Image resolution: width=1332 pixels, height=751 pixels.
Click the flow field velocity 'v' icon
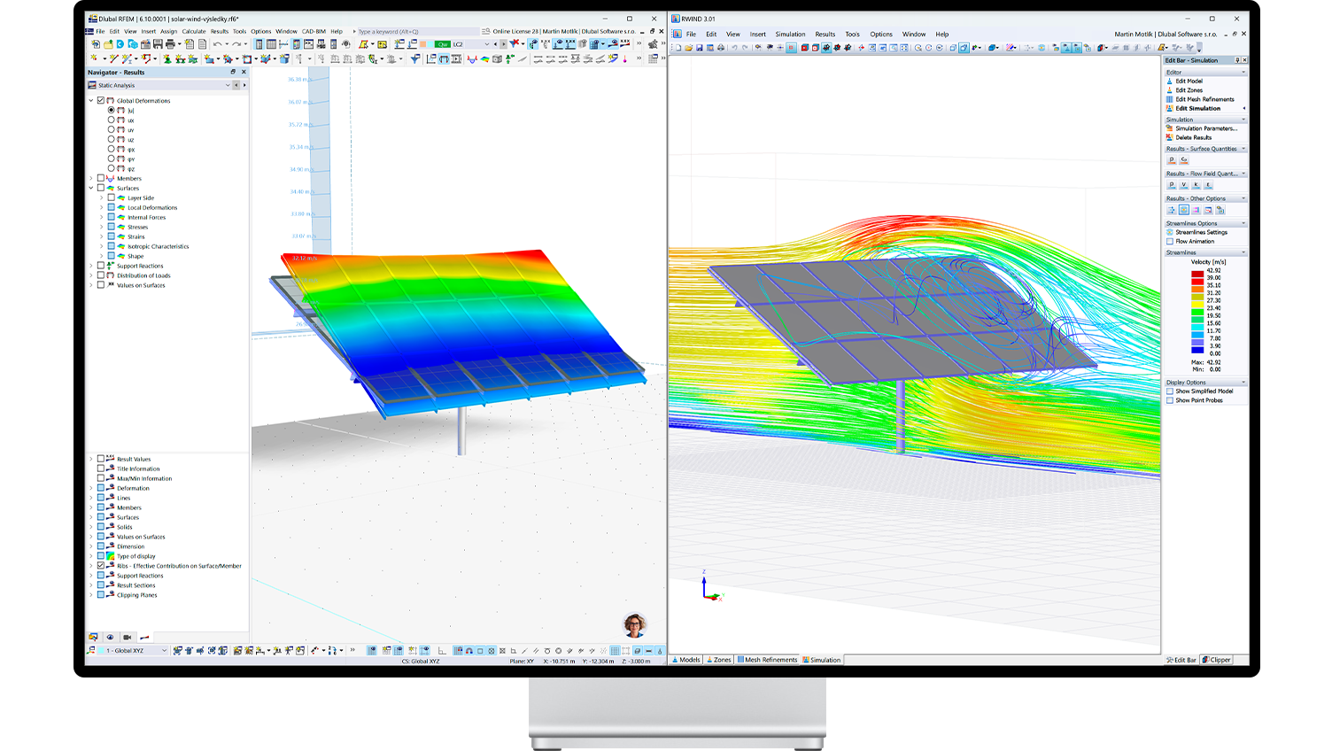click(1184, 185)
